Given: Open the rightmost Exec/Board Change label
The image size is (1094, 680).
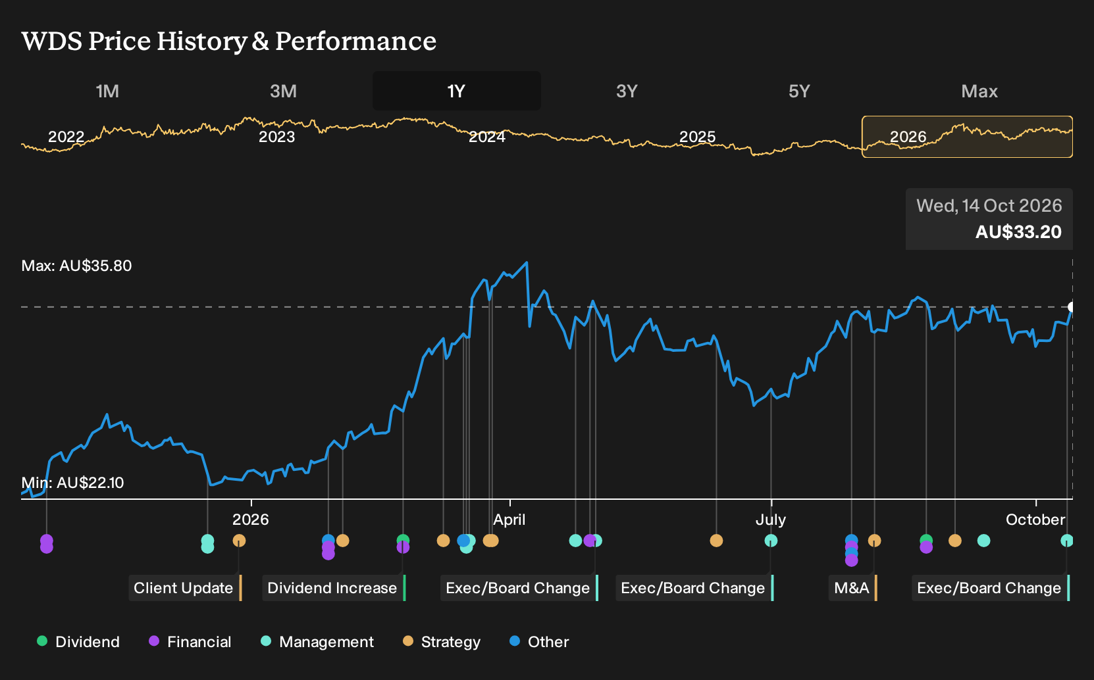Looking at the screenshot, I should [x=991, y=588].
